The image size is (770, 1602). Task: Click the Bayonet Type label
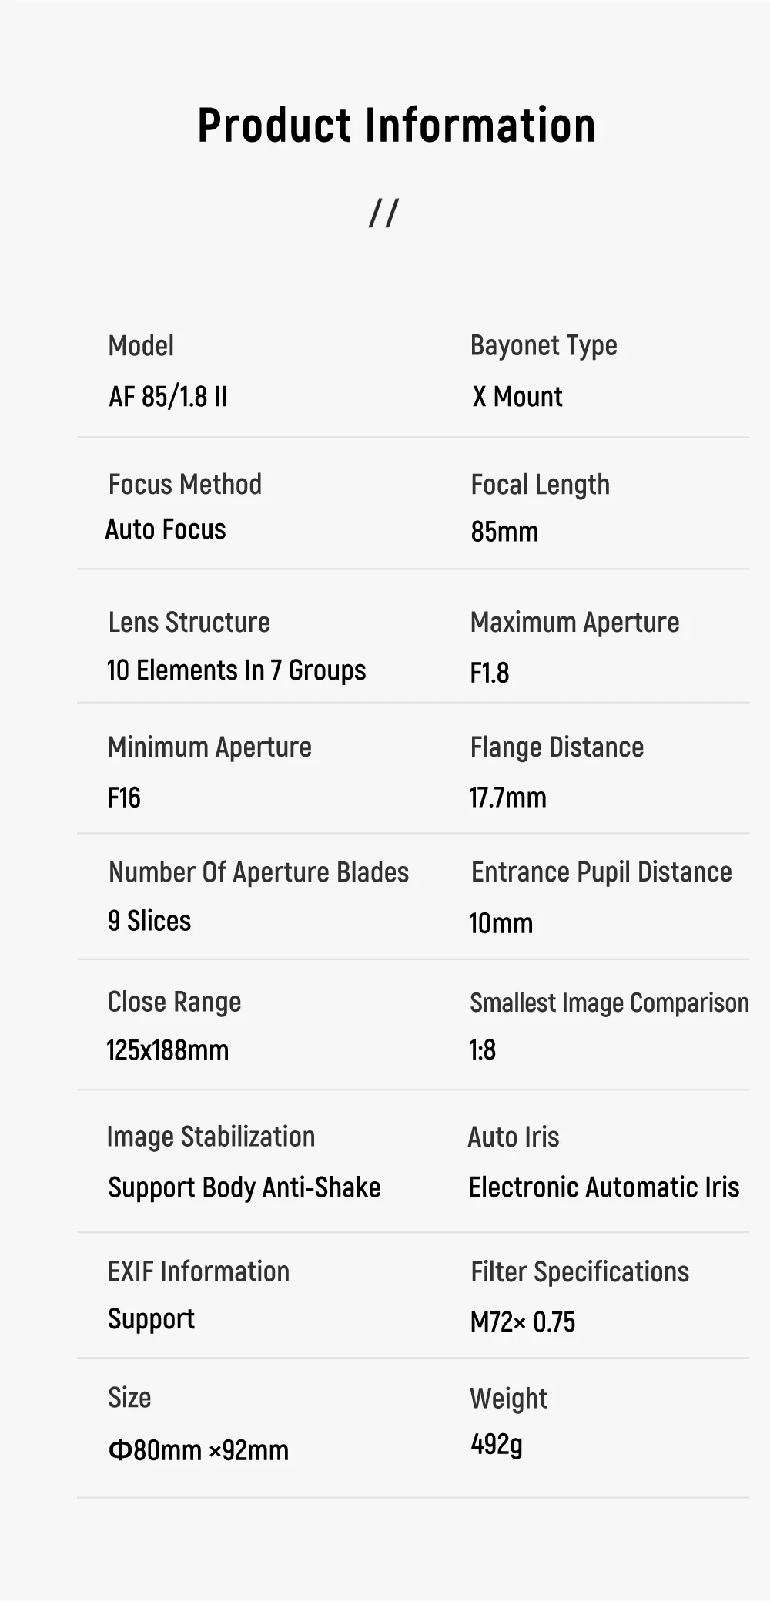tap(544, 347)
